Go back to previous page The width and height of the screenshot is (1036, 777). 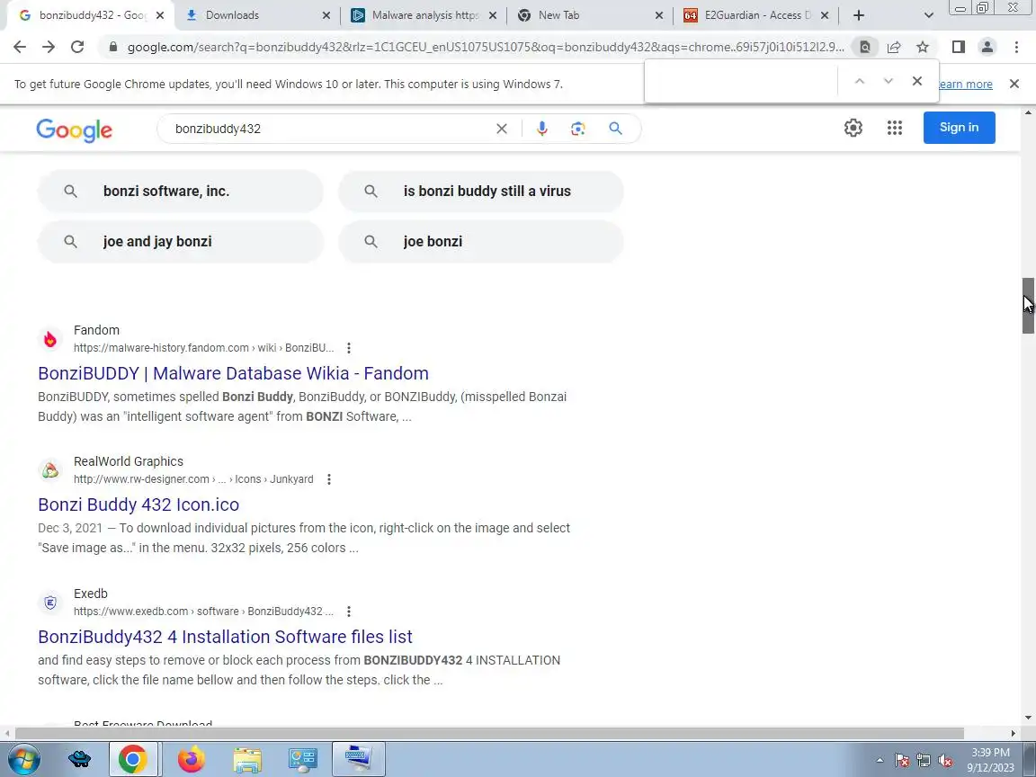[x=20, y=47]
